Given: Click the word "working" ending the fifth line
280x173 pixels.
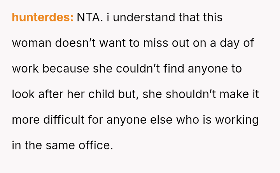Looking at the screenshot, I should click(238, 120).
